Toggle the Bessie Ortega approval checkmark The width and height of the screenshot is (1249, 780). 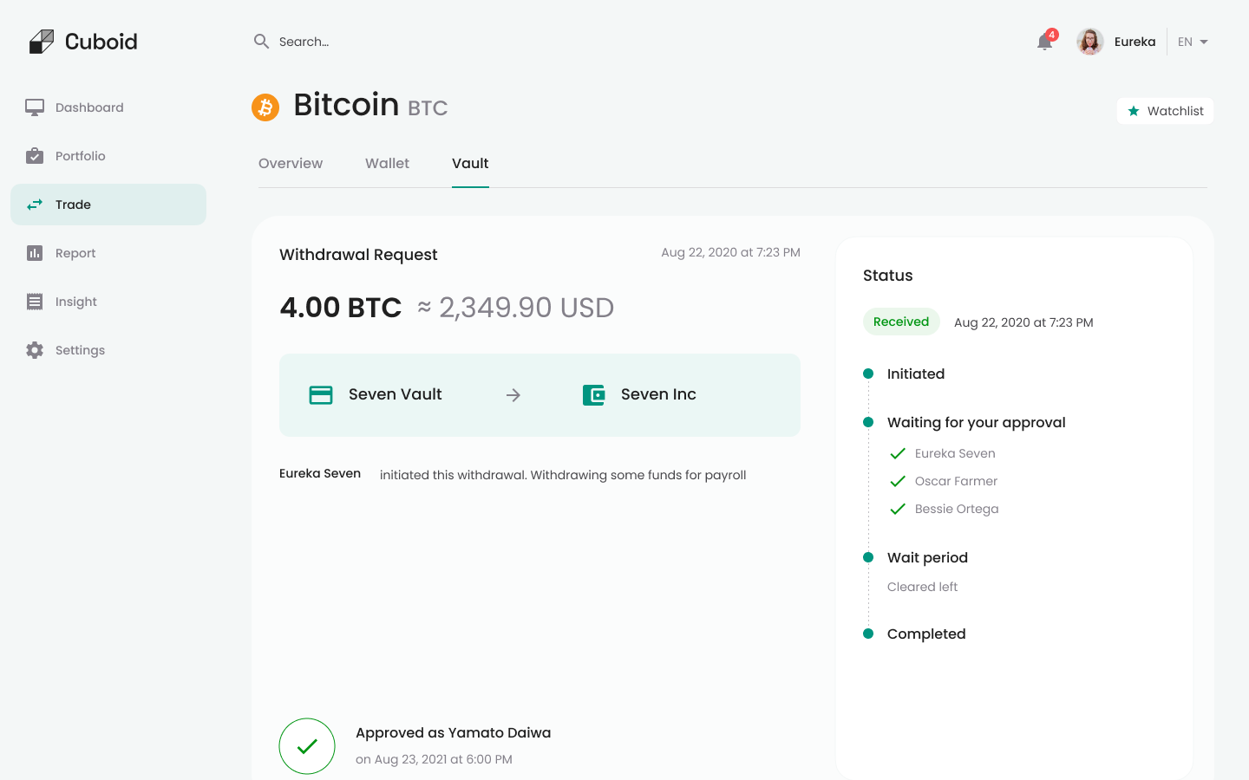tap(898, 509)
